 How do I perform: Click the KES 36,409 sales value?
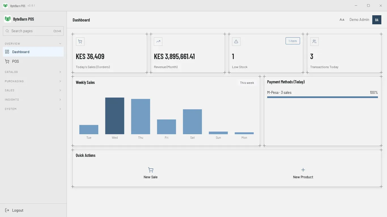click(x=90, y=56)
